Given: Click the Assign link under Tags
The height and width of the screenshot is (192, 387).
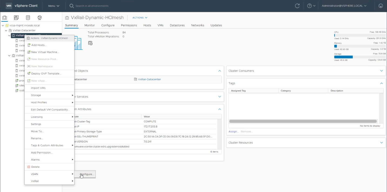Looking at the screenshot, I should pos(233,132).
